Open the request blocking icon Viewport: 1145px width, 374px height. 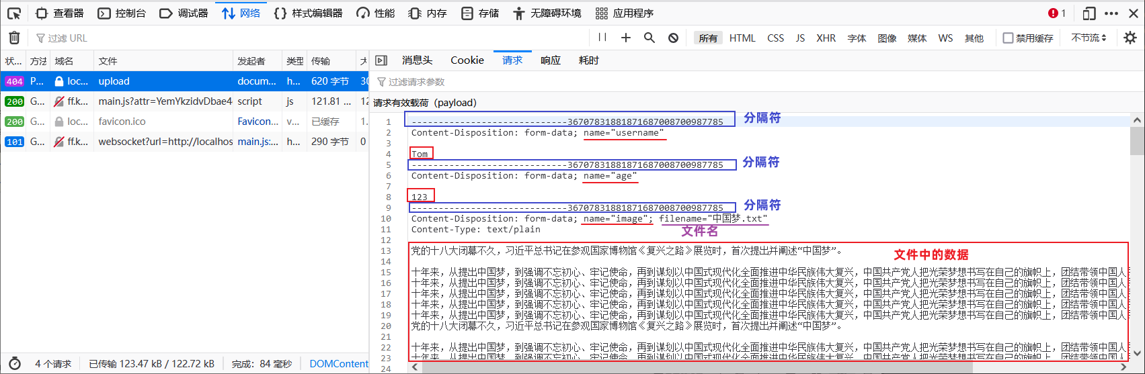click(673, 38)
